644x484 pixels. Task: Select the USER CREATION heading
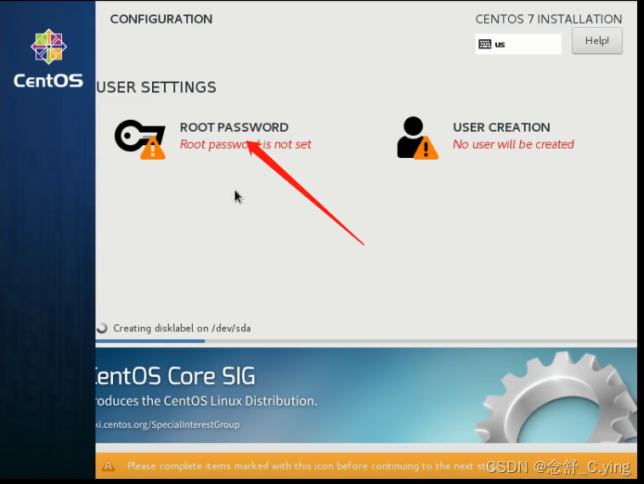[x=501, y=127]
